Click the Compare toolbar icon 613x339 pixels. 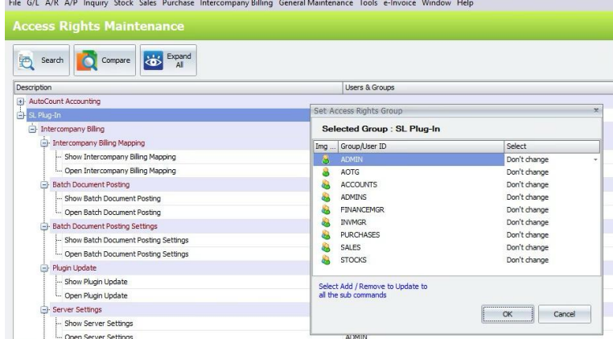(87, 60)
